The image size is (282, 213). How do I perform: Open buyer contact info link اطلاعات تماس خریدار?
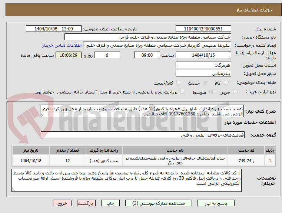click(x=62, y=45)
